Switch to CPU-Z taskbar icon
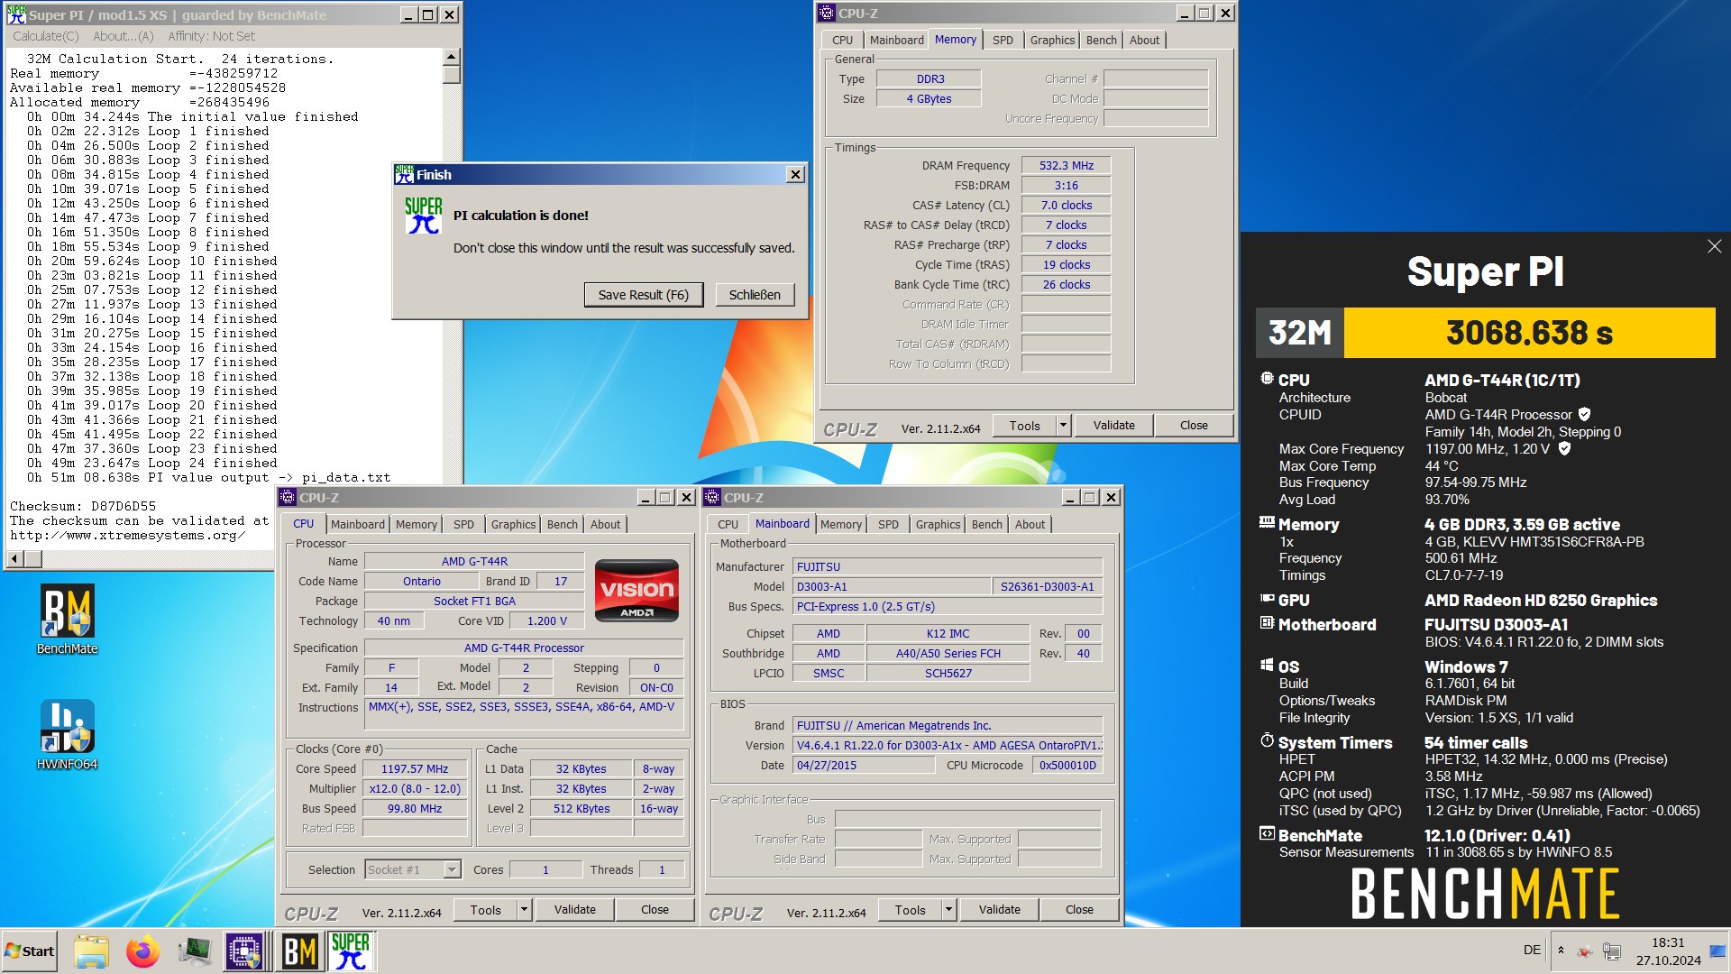1731x974 pixels. point(244,951)
